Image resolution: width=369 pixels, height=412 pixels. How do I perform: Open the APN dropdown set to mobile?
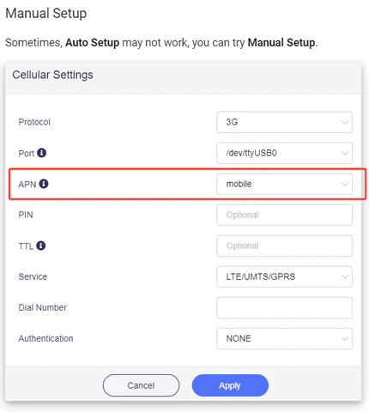tap(284, 184)
